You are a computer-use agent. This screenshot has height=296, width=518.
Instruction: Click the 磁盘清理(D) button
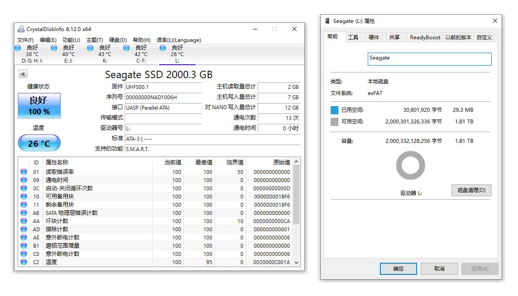(x=471, y=190)
